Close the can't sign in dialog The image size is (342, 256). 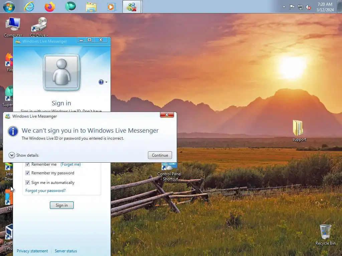pos(167,115)
